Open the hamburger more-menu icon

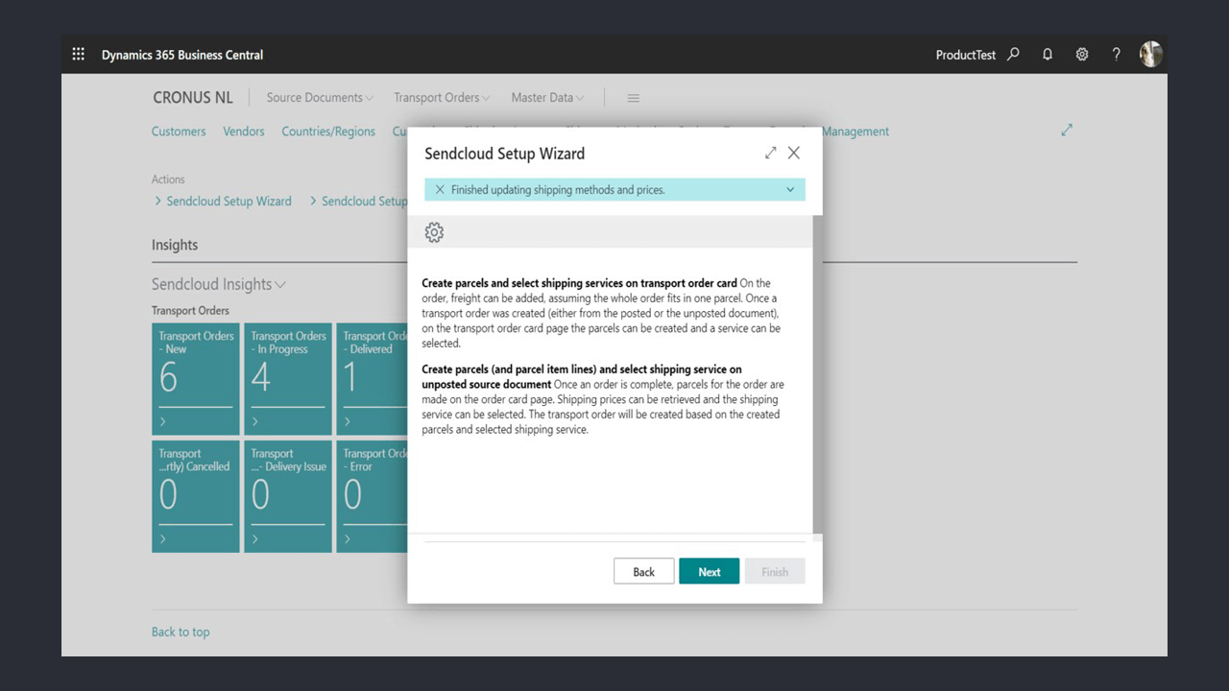634,98
